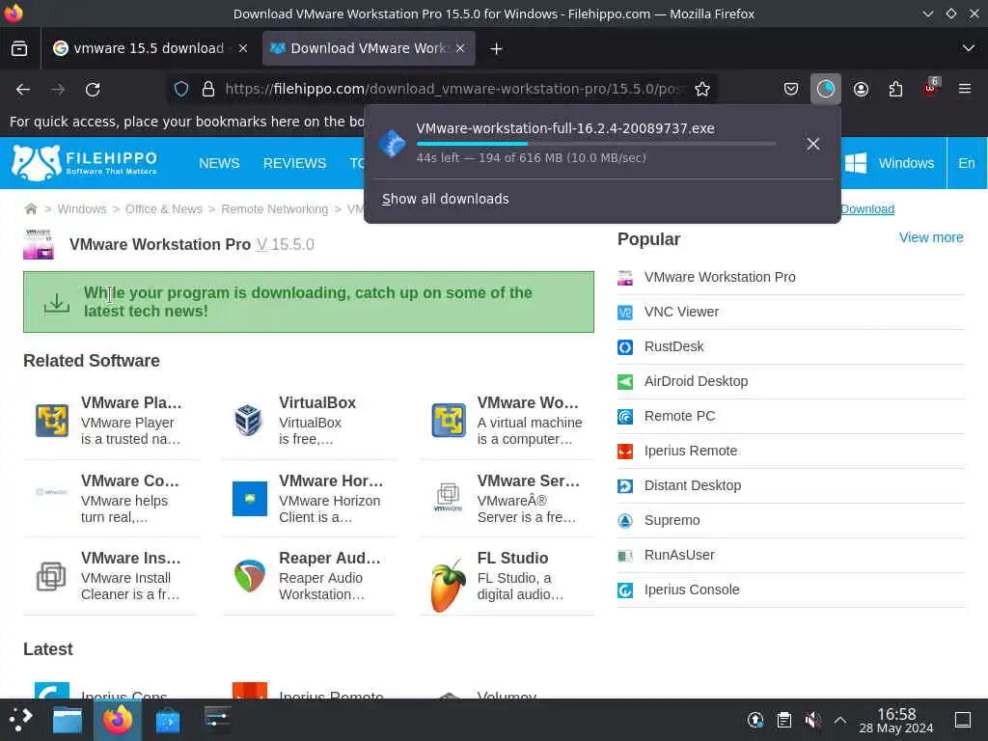
Task: Open VNC Viewer in Popular list
Action: tap(681, 312)
